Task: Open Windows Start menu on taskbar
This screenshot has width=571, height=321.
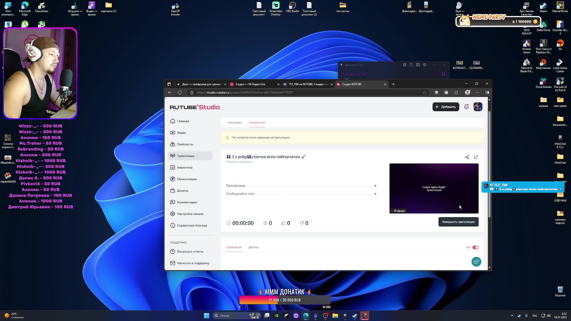Action: [x=206, y=316]
